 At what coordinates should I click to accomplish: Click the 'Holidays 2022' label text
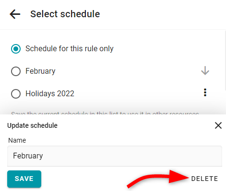pos(50,93)
